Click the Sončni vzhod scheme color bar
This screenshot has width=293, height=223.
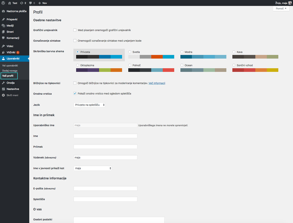(255, 70)
